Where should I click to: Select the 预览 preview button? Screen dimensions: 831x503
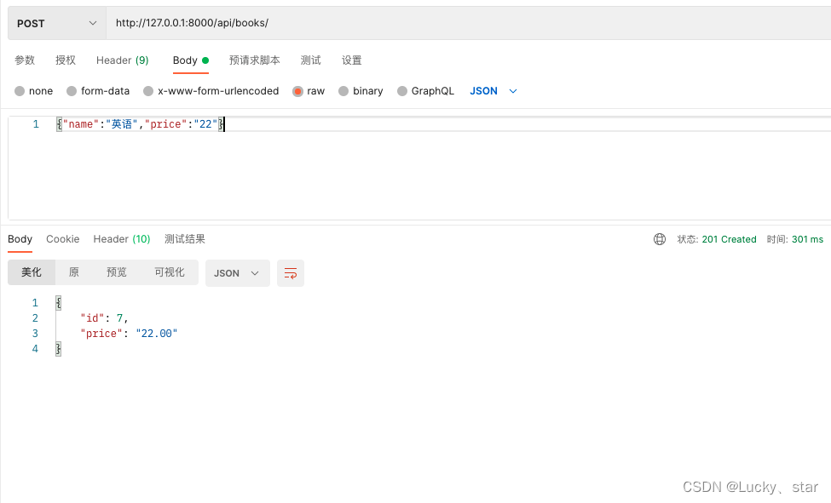point(117,272)
